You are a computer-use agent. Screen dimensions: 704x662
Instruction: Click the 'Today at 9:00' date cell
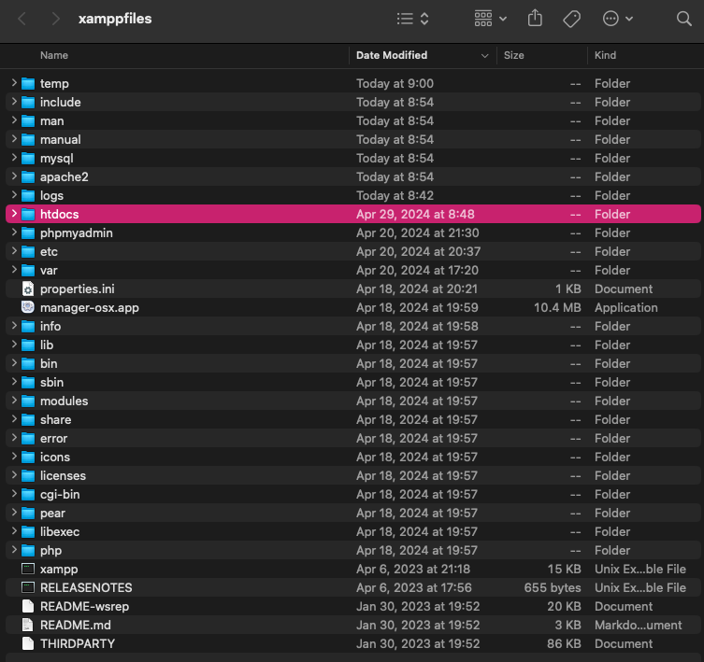pyautogui.click(x=395, y=83)
